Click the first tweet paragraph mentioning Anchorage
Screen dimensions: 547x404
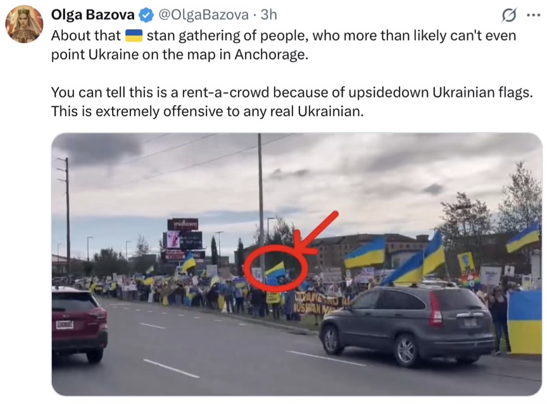284,45
